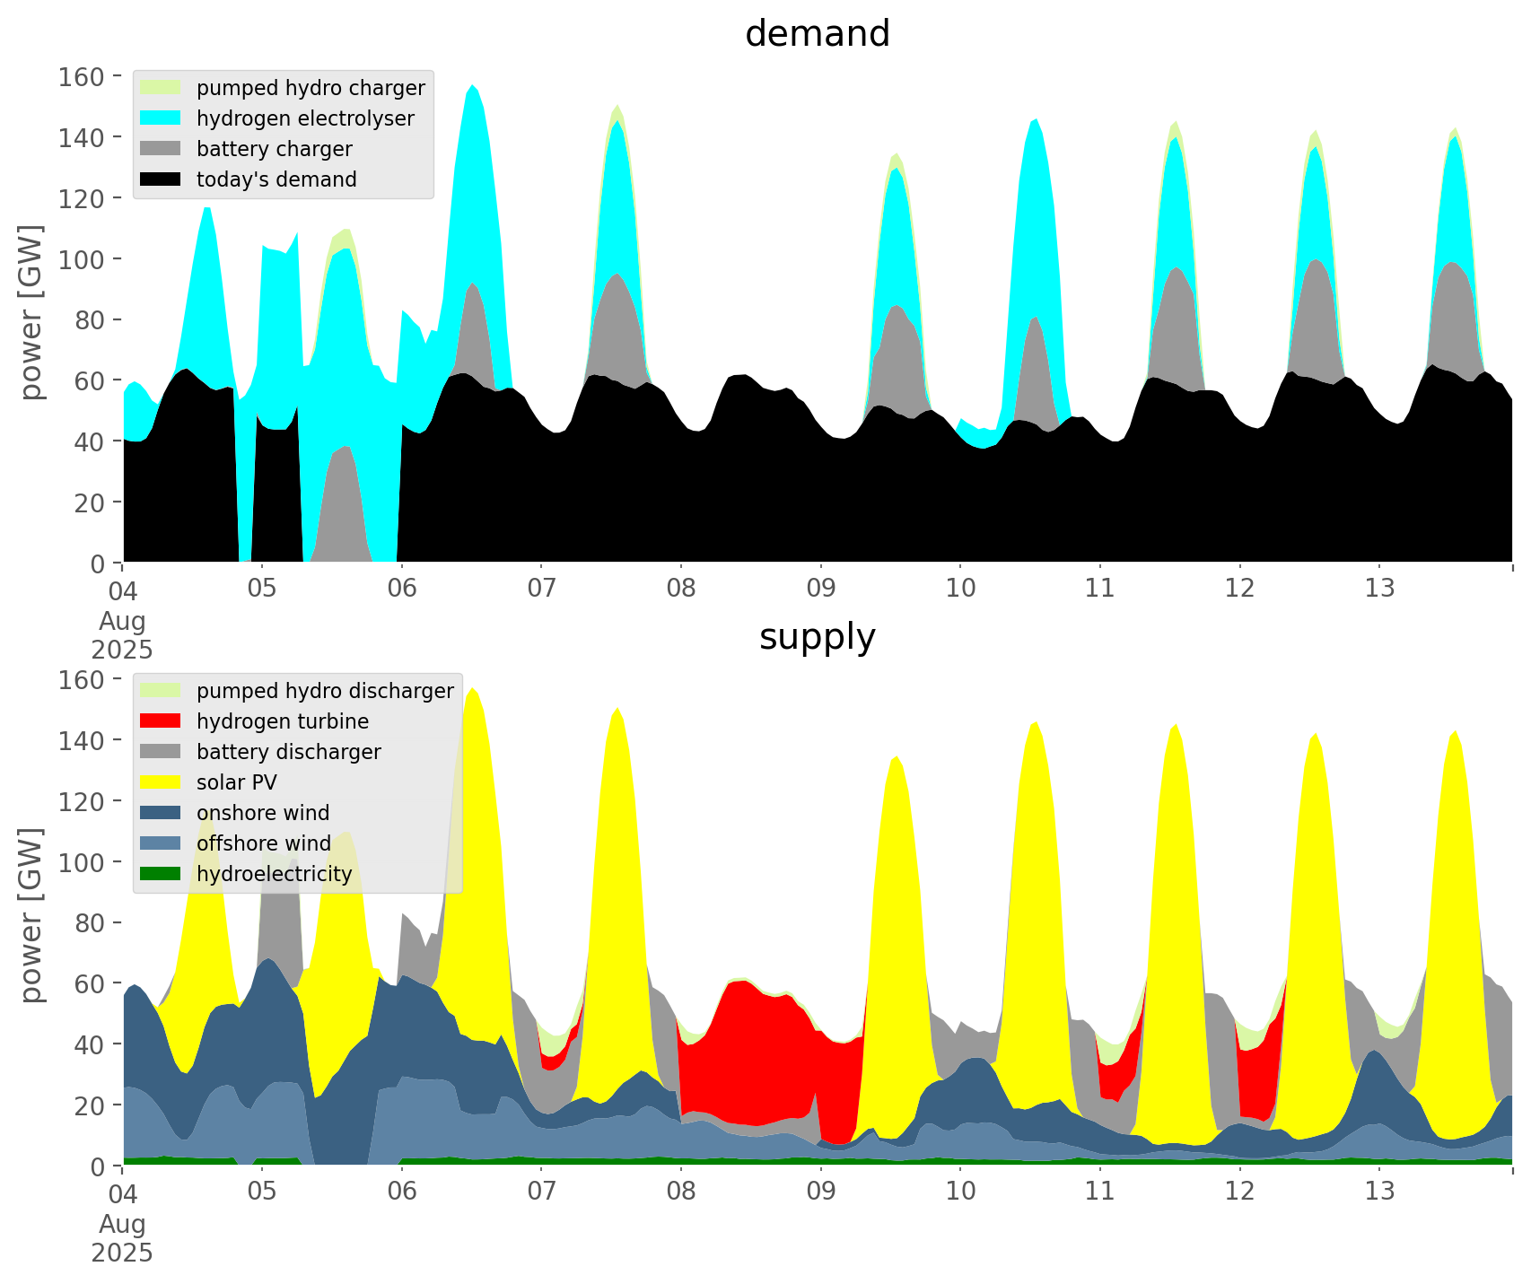Click the battery discharger legend label
Image resolution: width=1531 pixels, height=1284 pixels.
coord(288,752)
